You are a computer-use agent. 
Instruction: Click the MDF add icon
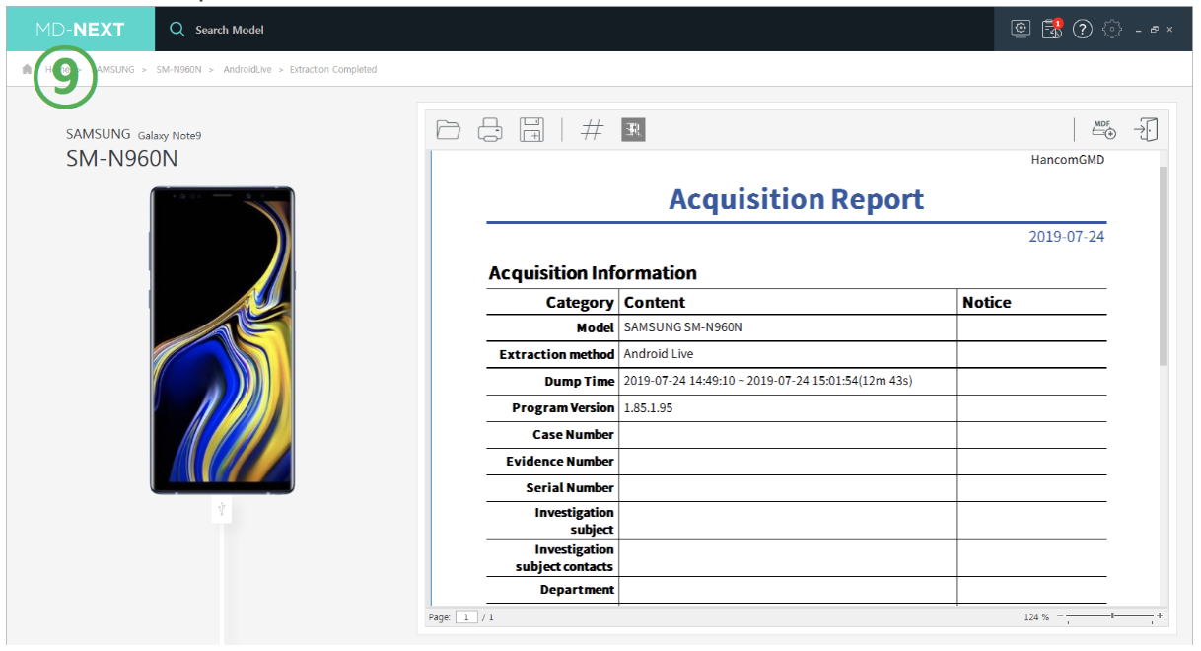[1103, 129]
